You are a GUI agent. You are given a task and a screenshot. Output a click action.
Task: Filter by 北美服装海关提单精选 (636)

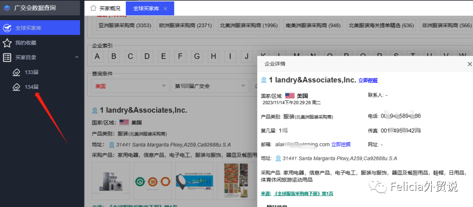tap(381, 25)
